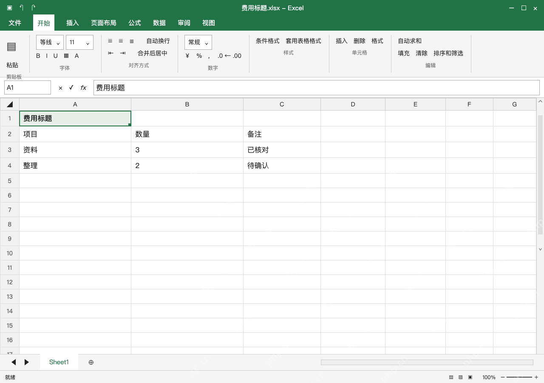Cancel the formula bar entry
Screen dimensions: 544x383
pos(60,88)
